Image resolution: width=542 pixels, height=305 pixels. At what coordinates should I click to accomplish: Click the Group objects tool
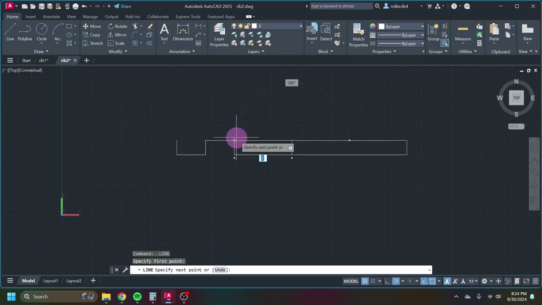pyautogui.click(x=433, y=32)
